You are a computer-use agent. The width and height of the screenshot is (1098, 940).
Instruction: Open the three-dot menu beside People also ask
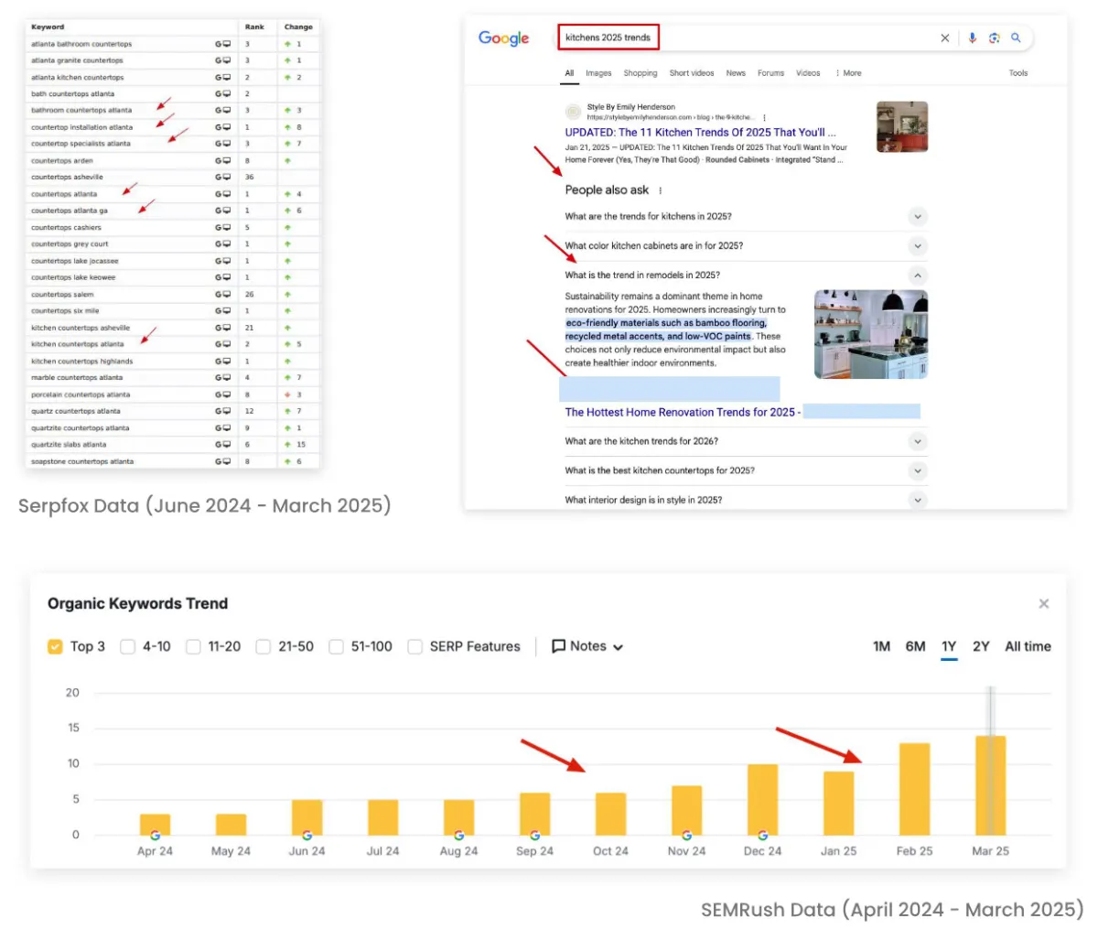(660, 190)
